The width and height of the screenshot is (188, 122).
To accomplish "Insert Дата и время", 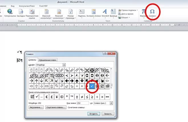I will pos(126,14).
